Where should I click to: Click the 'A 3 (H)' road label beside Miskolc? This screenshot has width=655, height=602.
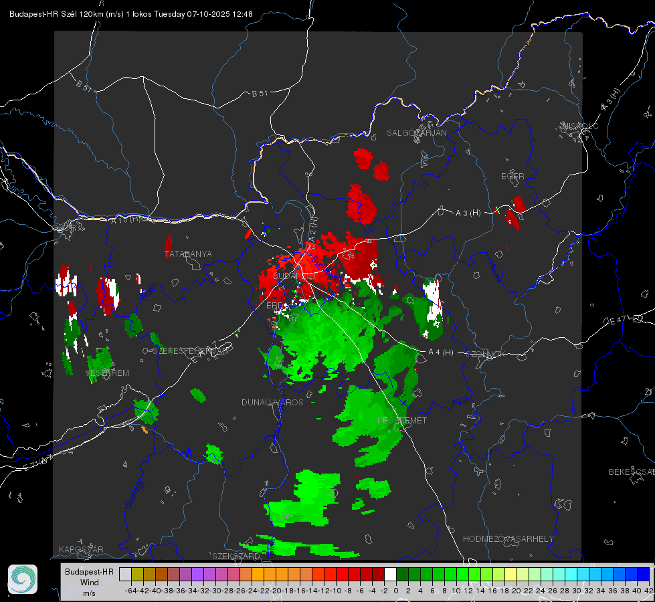tap(611, 100)
